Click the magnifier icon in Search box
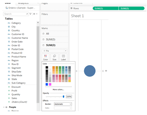 [27, 14]
